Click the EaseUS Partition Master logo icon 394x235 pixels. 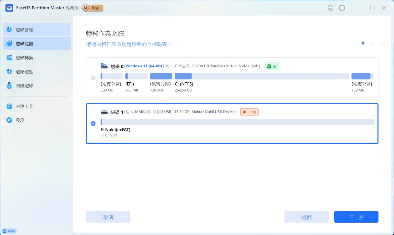9,8
